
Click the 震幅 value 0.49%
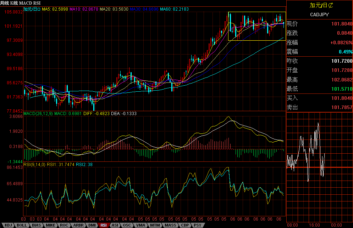(x=346, y=52)
